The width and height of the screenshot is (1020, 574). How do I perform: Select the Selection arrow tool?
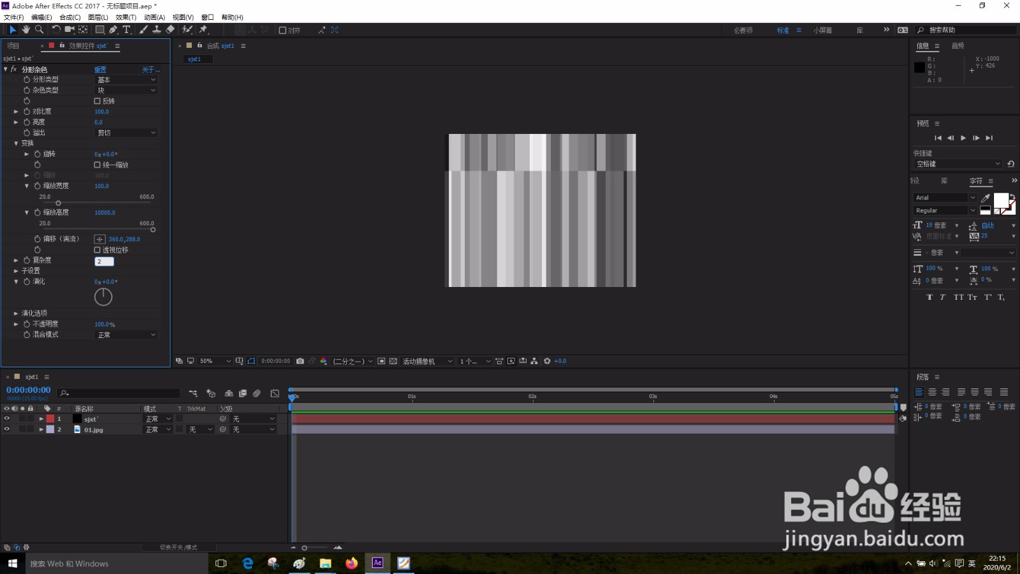coord(12,30)
